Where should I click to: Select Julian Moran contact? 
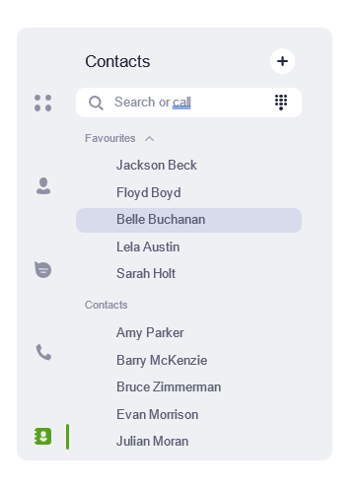153,441
